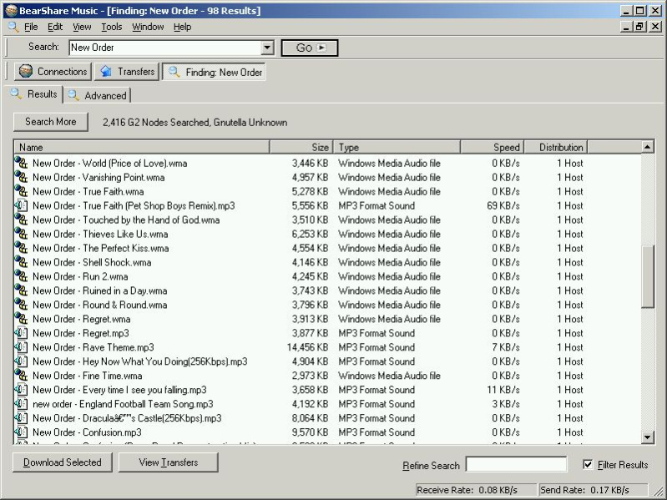
Task: Click MP3 icon of Regret.mp3
Action: [21, 333]
